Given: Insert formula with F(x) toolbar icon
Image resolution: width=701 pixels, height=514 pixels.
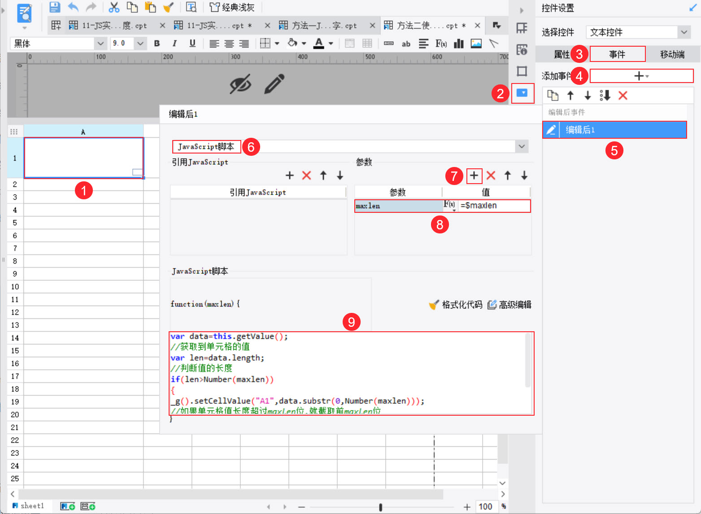Looking at the screenshot, I should click(441, 44).
